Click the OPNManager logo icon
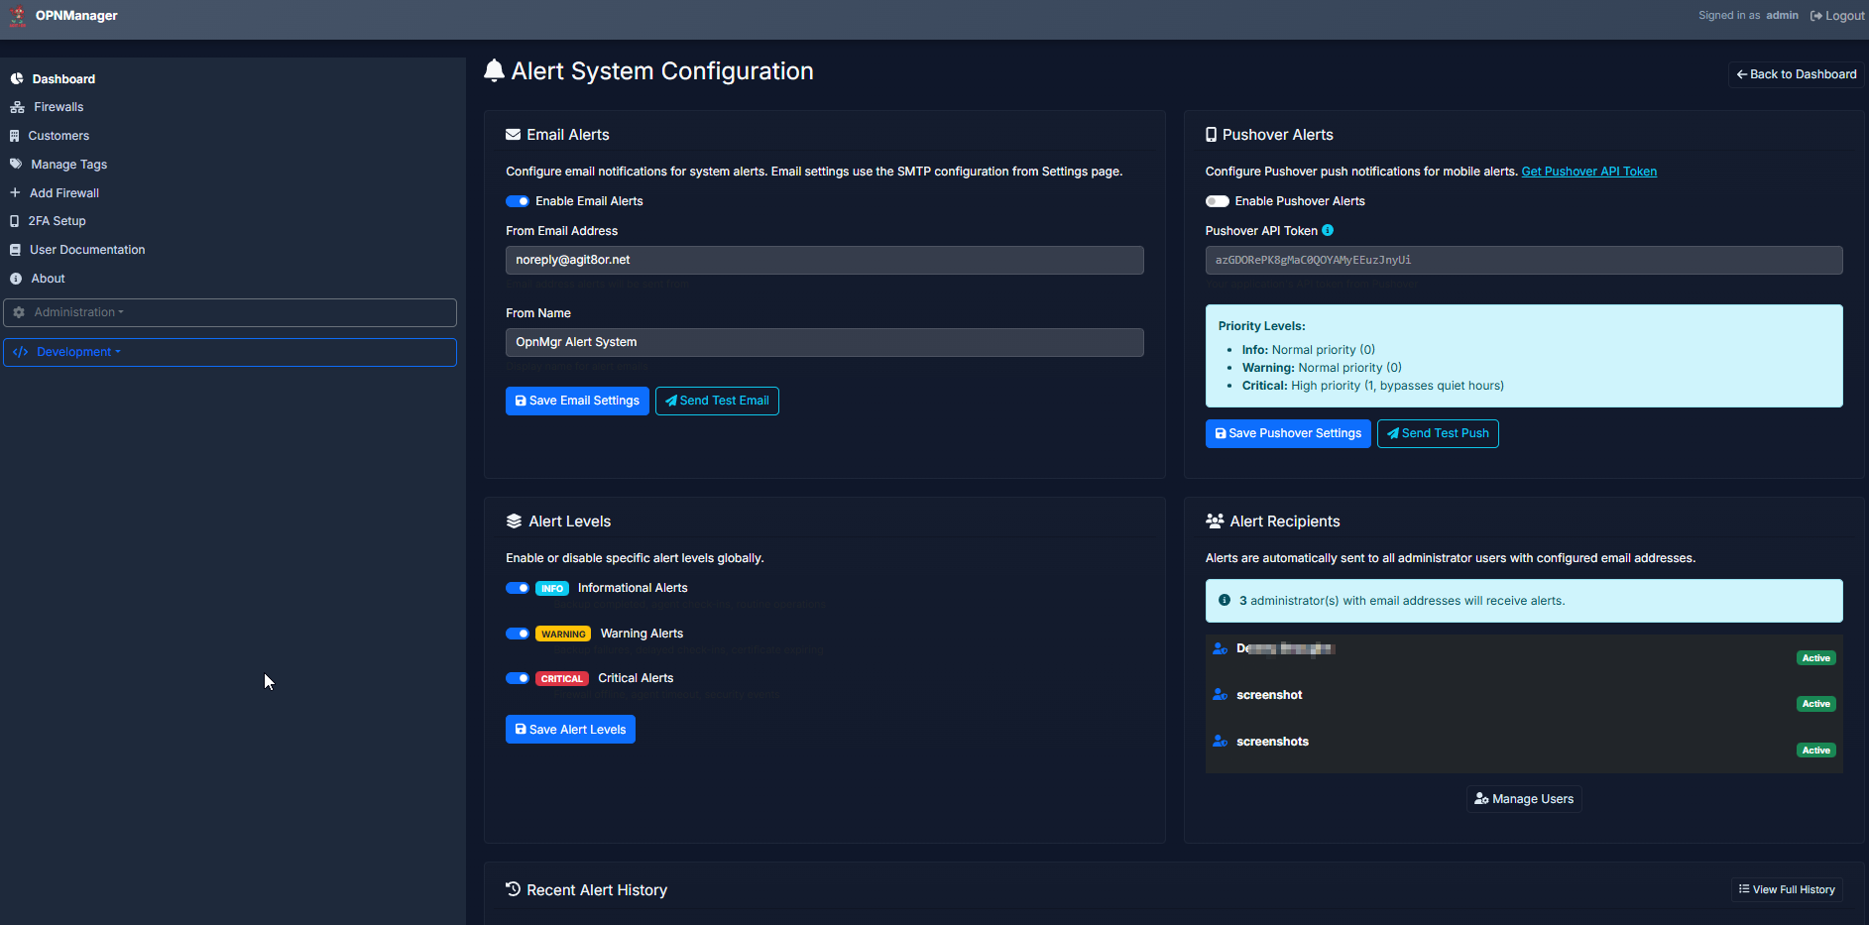 [17, 16]
